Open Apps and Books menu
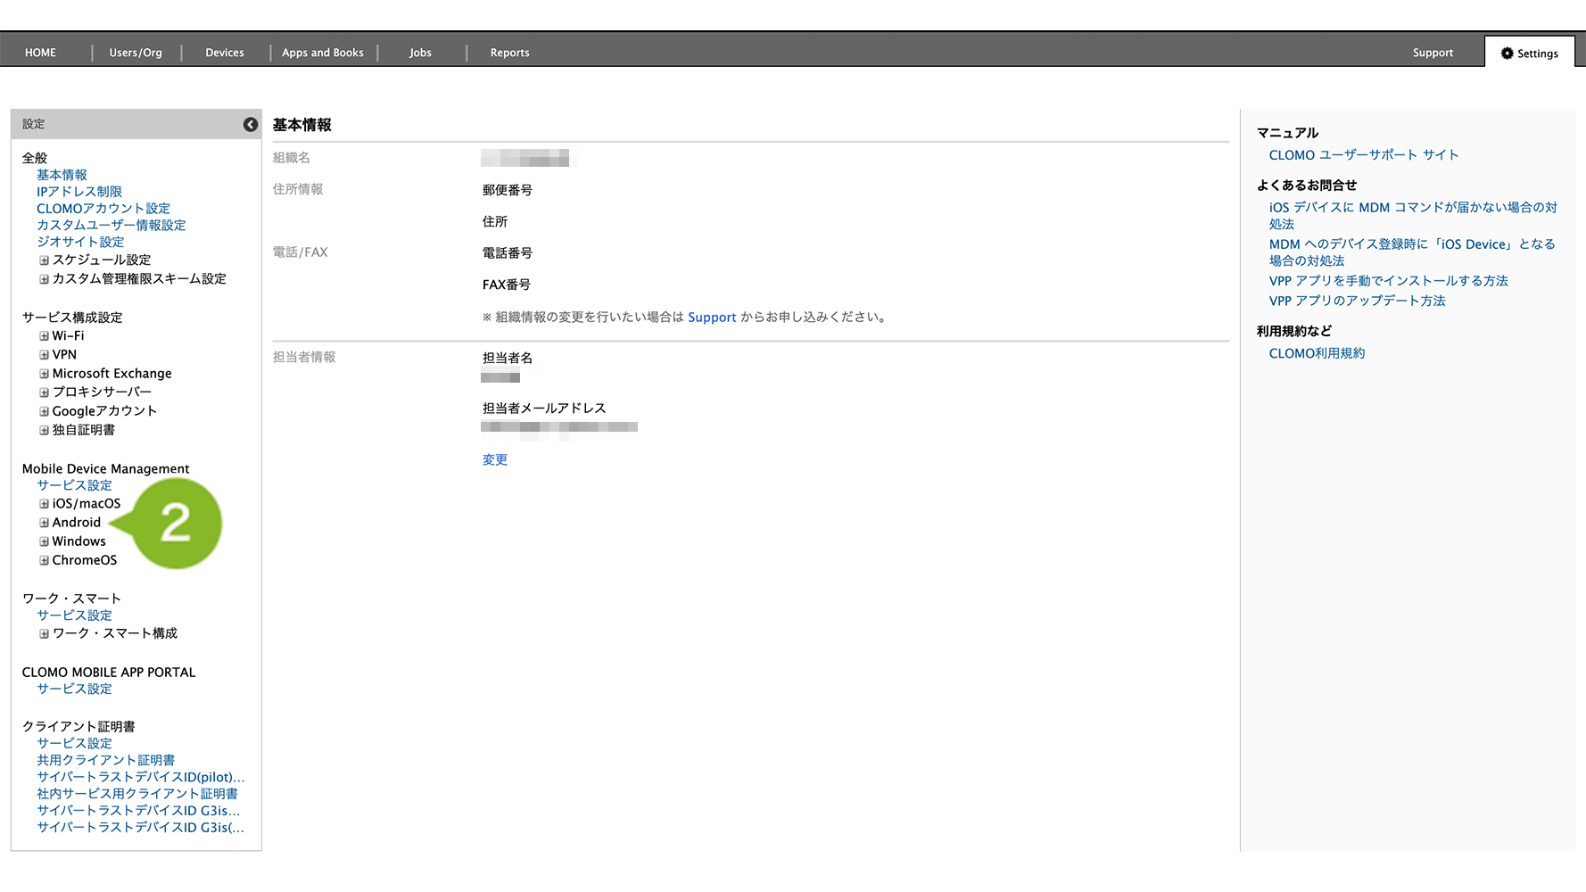Viewport: 1586px width, 892px height. pos(322,53)
